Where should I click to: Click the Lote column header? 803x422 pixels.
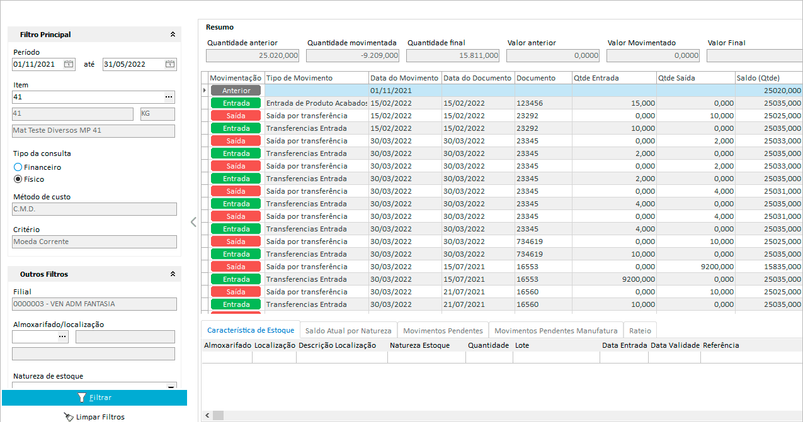(556, 345)
